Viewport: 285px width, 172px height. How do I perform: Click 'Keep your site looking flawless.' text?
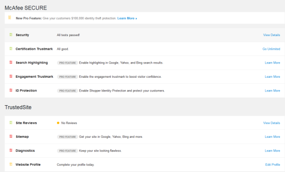100,151
